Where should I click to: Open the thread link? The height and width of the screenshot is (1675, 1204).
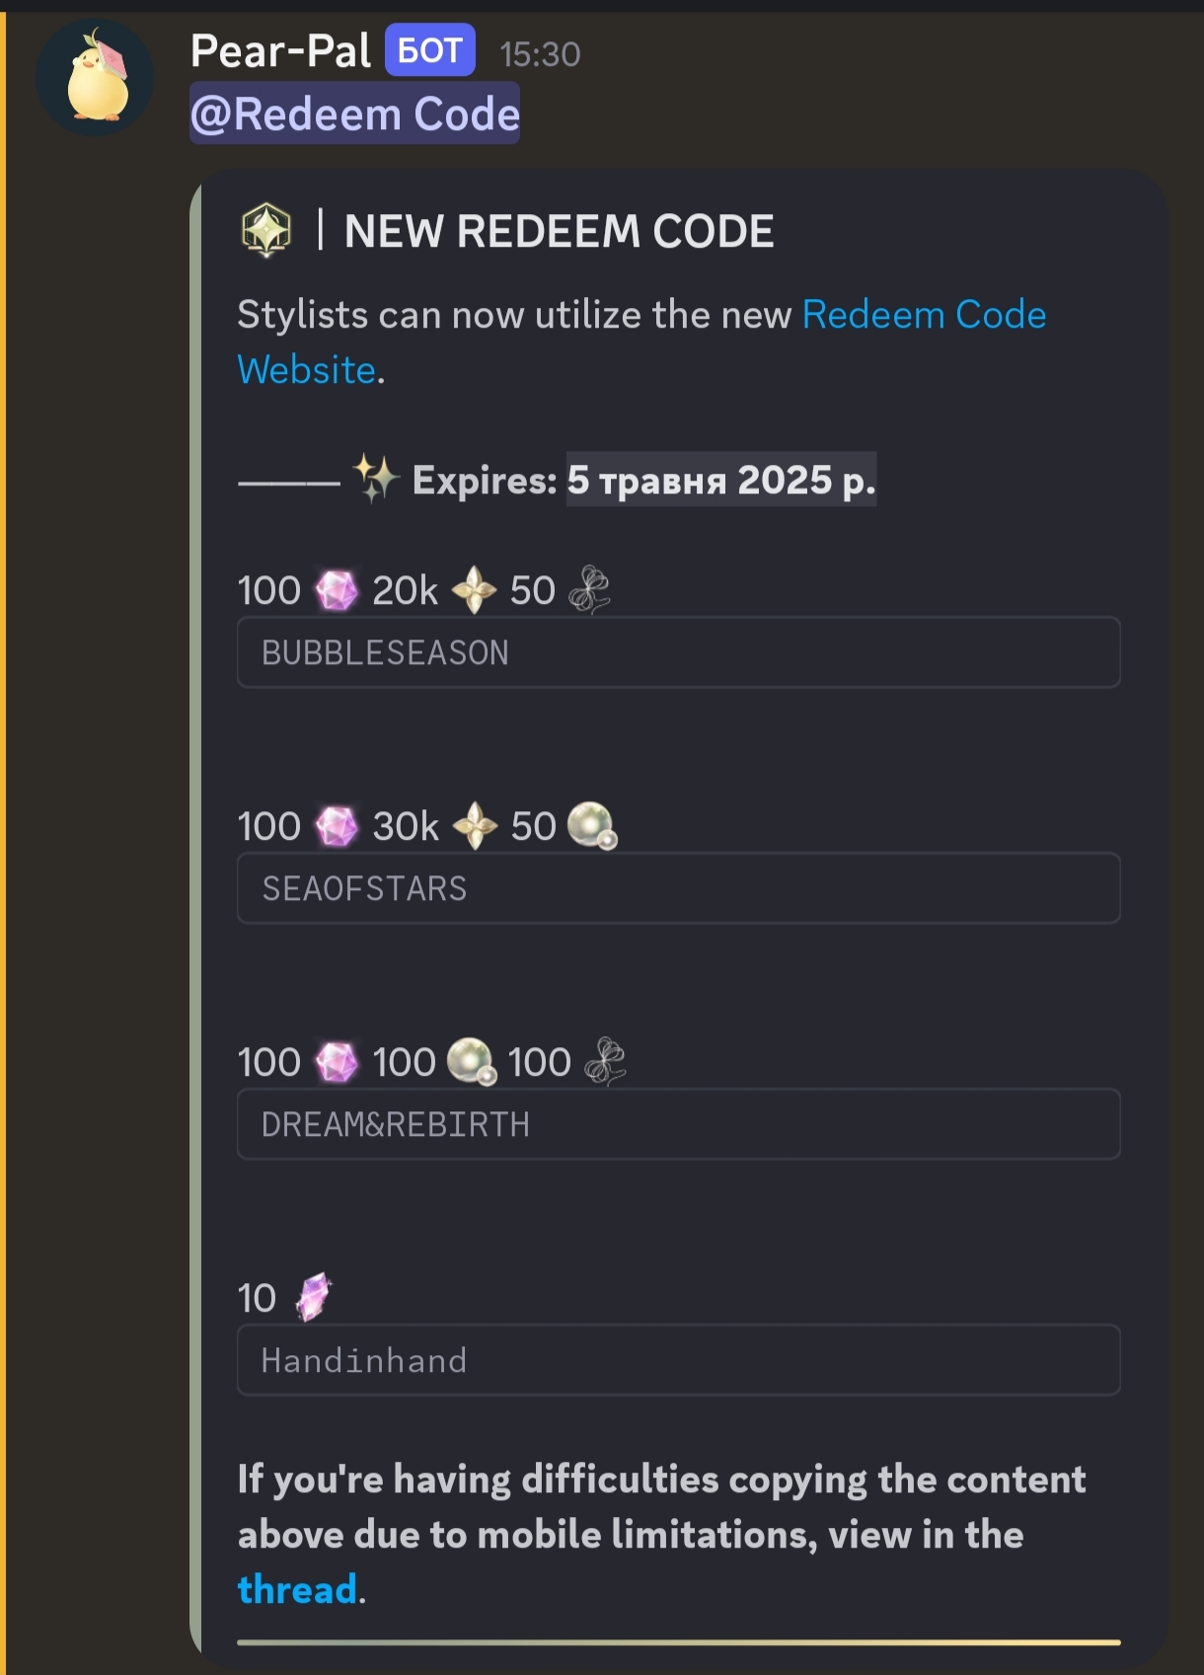(x=297, y=1589)
